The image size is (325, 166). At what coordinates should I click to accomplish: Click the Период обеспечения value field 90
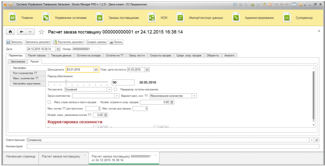point(123,82)
